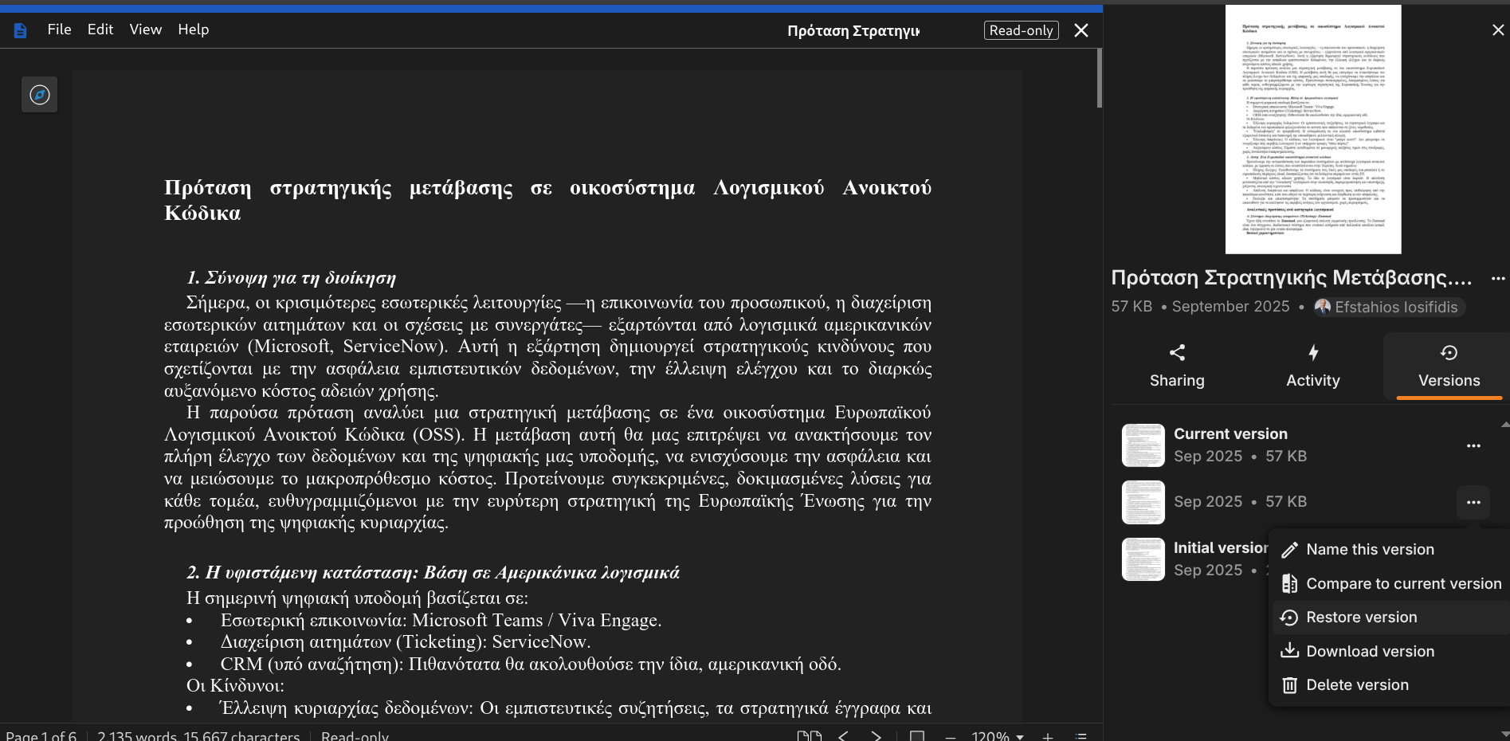Choose Restore version
Image resolution: width=1510 pixels, height=741 pixels.
click(1390, 617)
